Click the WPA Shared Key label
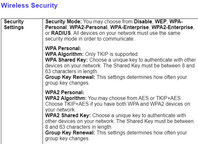Screen dimensions: 198x144 66,60
